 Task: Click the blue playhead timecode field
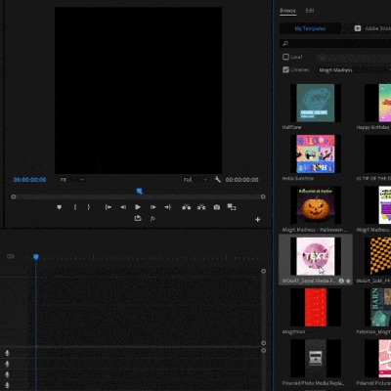[29, 180]
